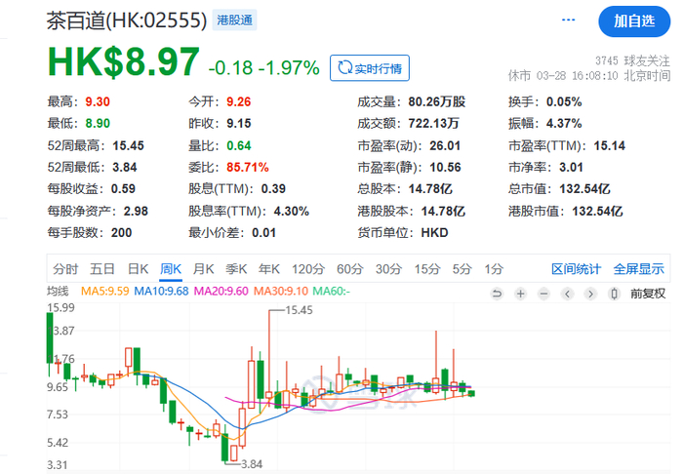683x474 pixels.
Task: Switch to 15分 interval tab
Action: click(427, 269)
